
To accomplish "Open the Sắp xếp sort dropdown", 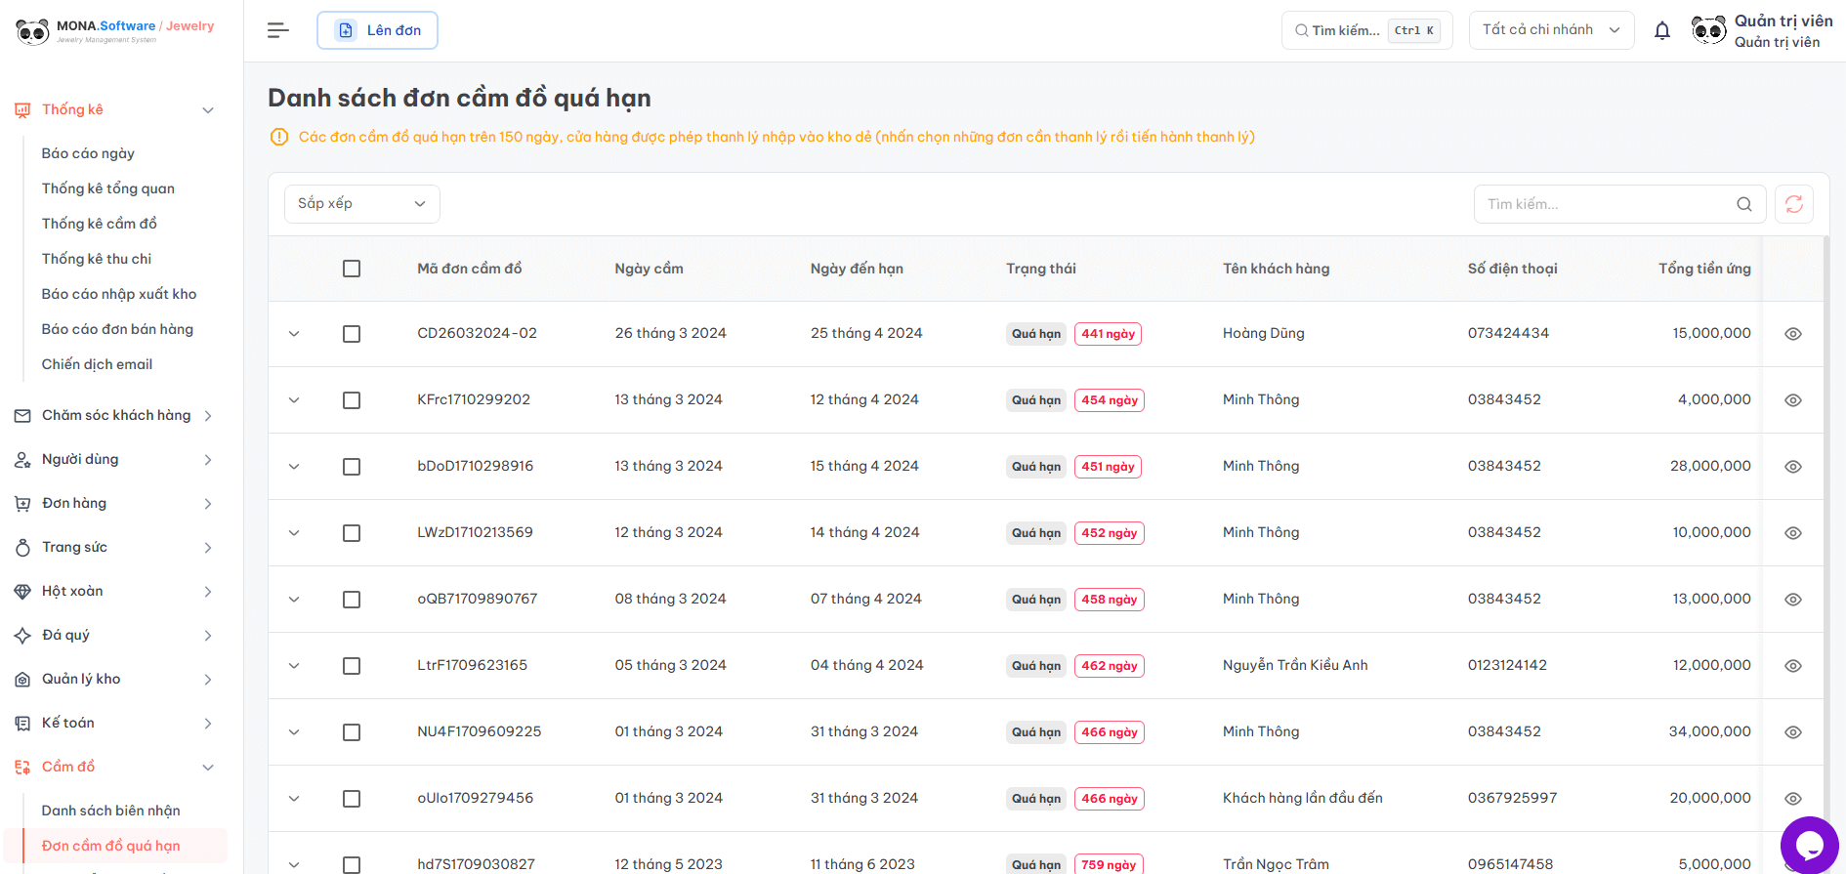I will click(x=362, y=204).
